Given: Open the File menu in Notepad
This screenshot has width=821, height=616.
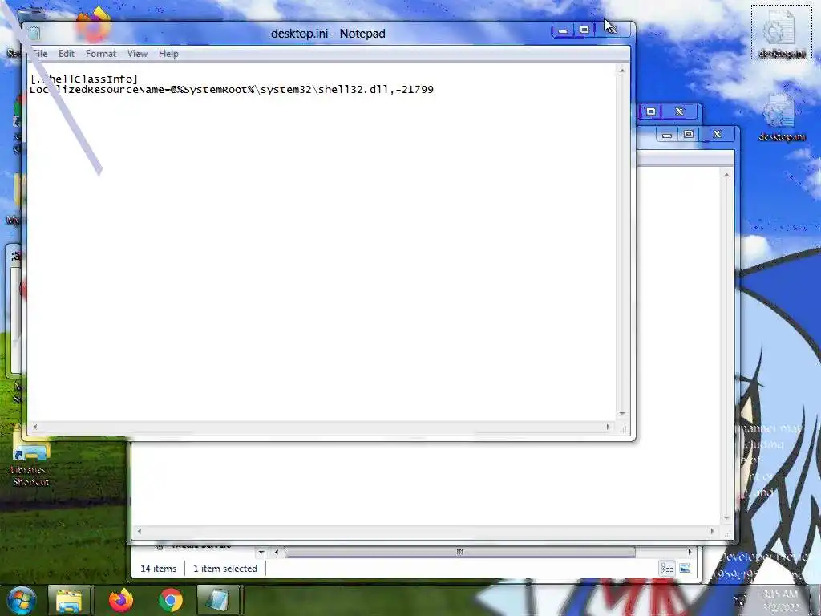Looking at the screenshot, I should (40, 54).
